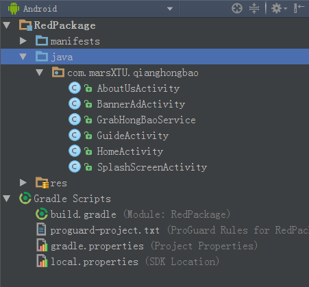Viewport: 309px width, 287px height.
Task: Select SplashScreenActivity class
Action: tap(152, 167)
